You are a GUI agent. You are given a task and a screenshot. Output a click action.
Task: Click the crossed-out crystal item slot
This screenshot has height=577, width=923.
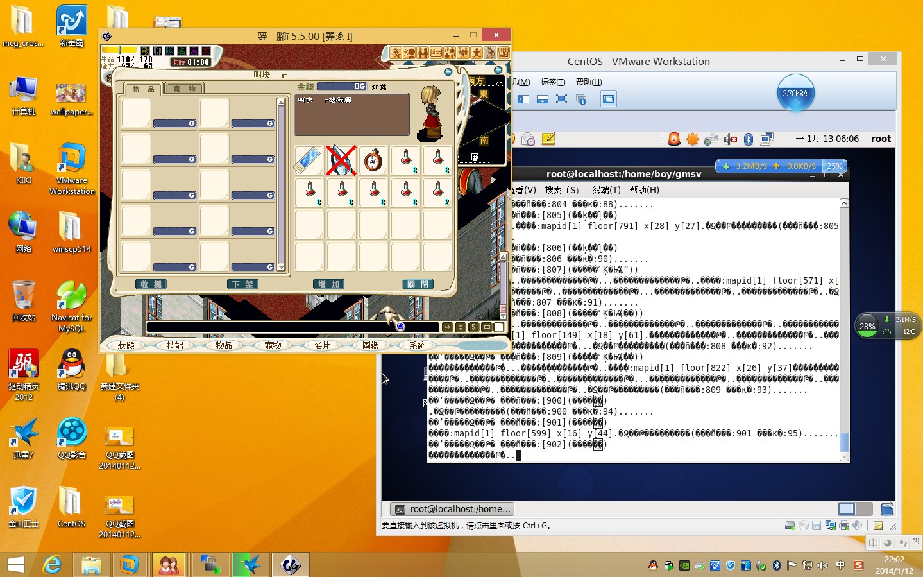click(341, 160)
